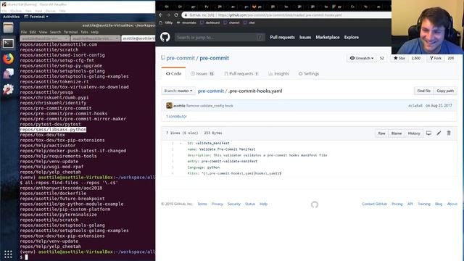Select the repository Settings tab
The height and width of the screenshot is (261, 464).
309,74
